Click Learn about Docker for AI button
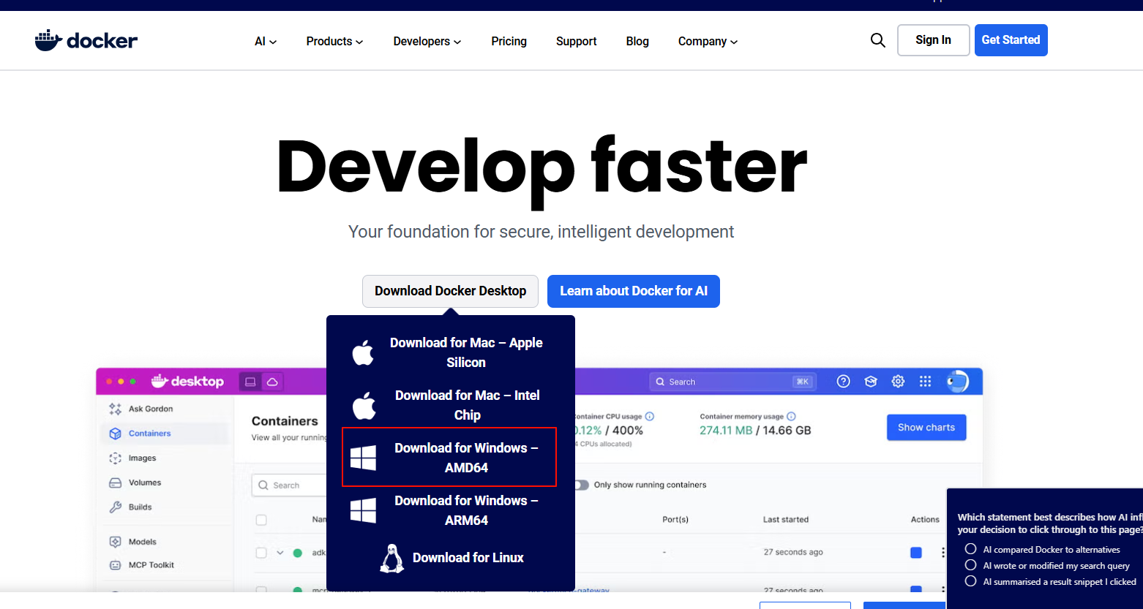 tap(633, 291)
